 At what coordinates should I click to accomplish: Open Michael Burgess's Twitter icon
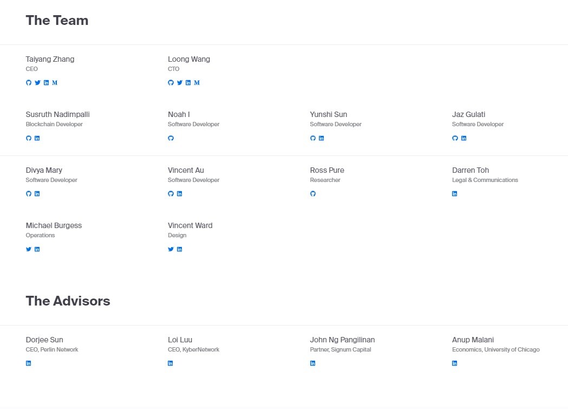(29, 249)
